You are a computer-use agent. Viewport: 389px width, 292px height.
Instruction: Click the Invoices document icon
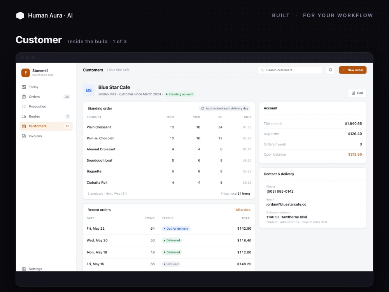click(24, 136)
